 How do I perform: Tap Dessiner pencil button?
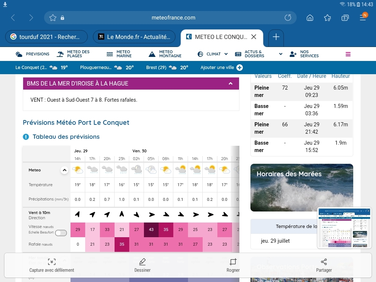(x=142, y=266)
